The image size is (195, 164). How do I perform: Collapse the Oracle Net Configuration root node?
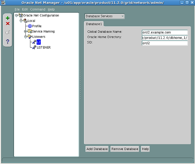[17, 15]
